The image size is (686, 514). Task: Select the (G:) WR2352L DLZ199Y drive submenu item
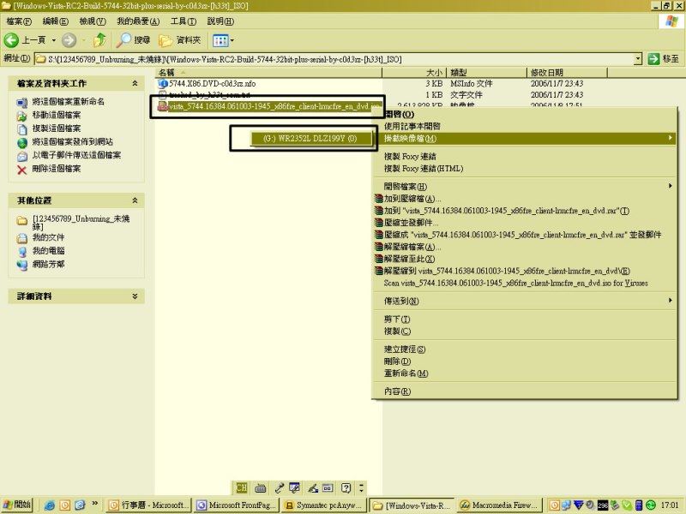click(310, 139)
